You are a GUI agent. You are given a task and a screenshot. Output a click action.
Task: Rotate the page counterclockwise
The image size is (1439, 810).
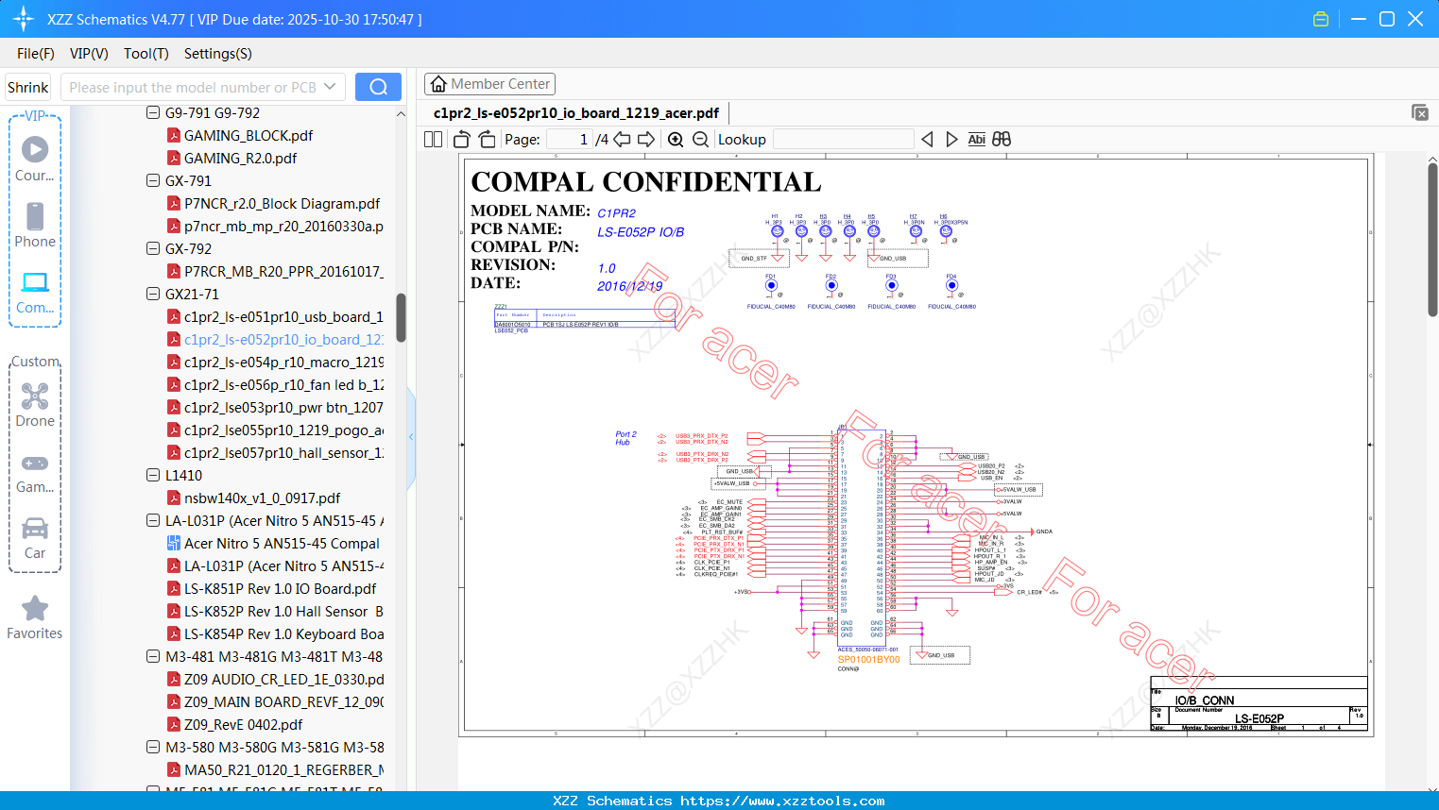coord(461,139)
